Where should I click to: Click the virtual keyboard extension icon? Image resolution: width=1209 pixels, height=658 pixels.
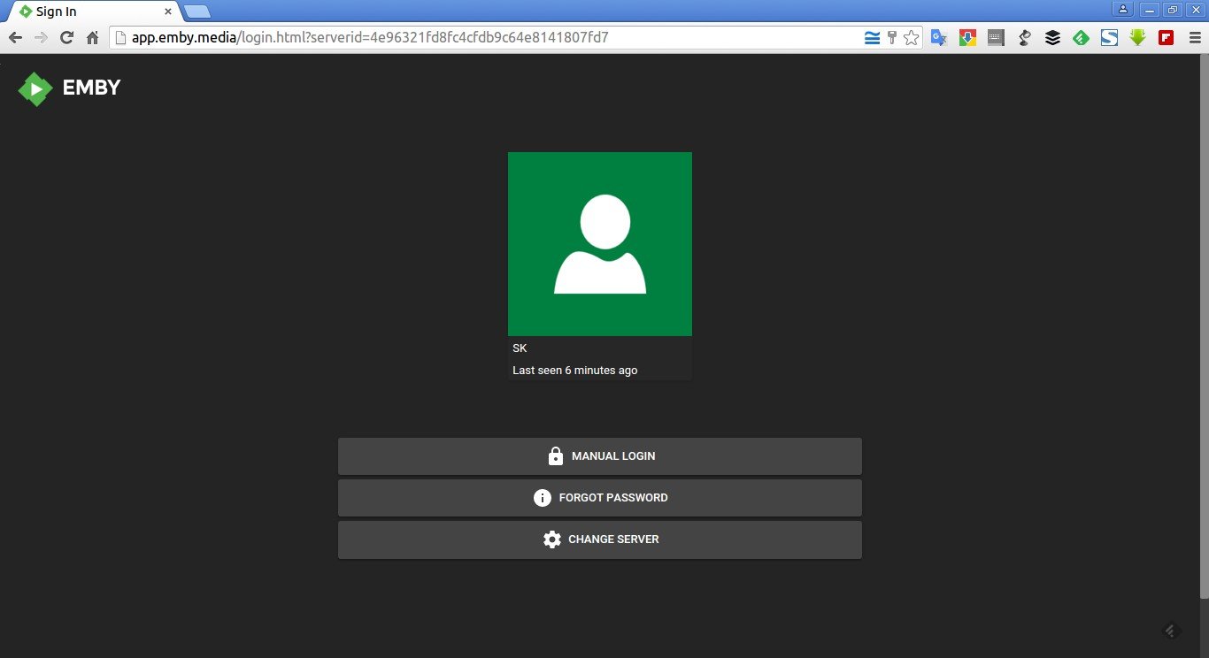(x=996, y=38)
